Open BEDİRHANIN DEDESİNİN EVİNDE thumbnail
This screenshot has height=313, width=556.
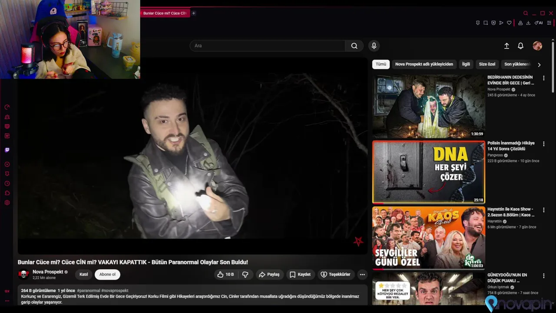pos(429,106)
